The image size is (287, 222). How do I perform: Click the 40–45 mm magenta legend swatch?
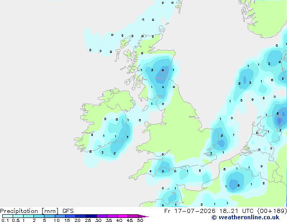click(123, 216)
